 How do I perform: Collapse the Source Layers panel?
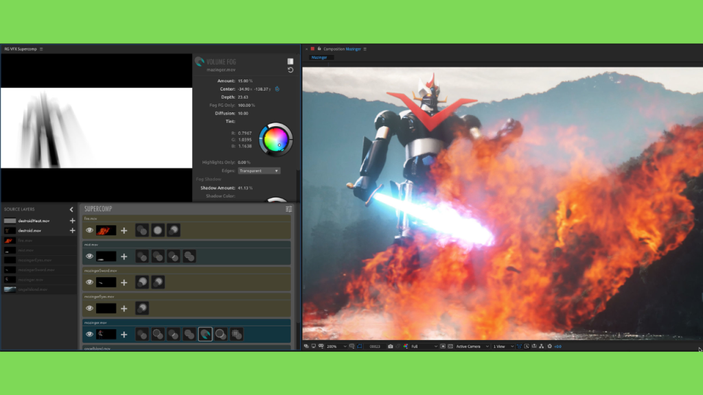(71, 209)
